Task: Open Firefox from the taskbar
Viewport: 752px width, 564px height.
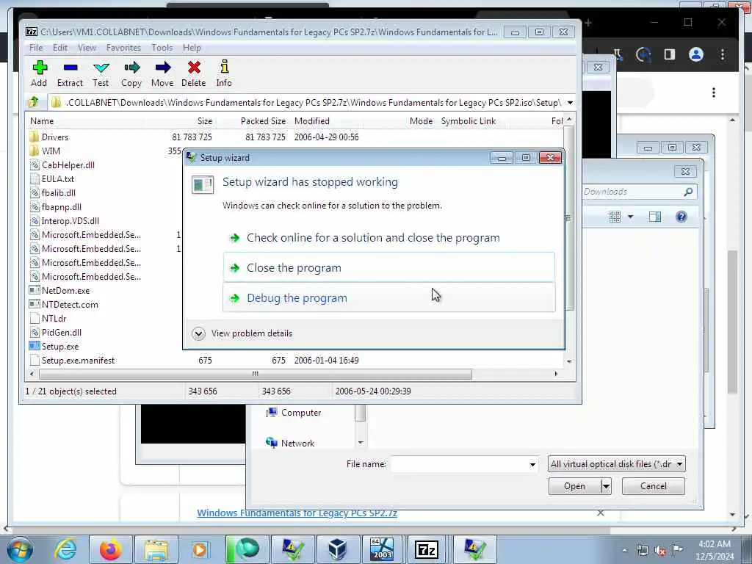Action: pos(111,549)
